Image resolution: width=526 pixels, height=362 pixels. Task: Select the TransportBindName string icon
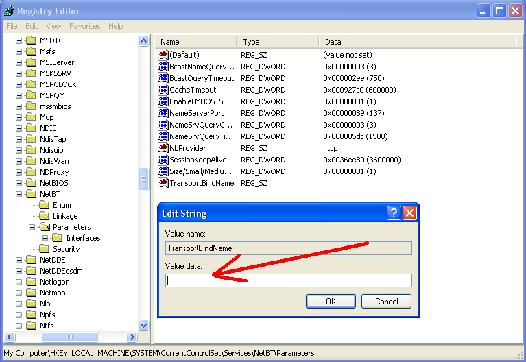click(163, 183)
